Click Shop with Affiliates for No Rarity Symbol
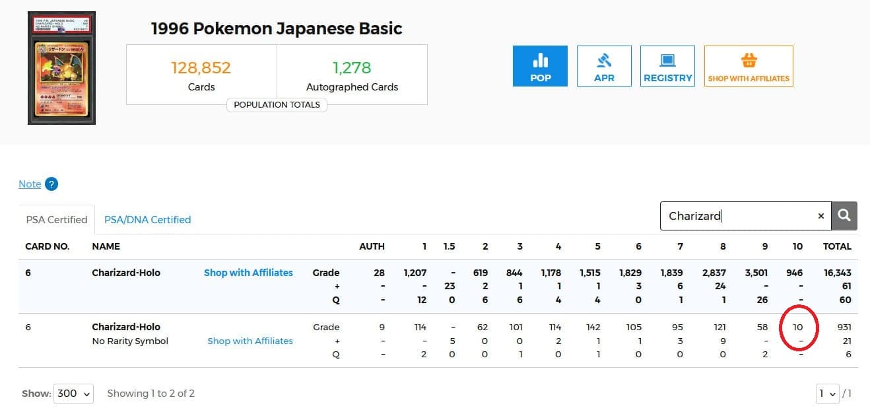This screenshot has width=870, height=418. 250,341
